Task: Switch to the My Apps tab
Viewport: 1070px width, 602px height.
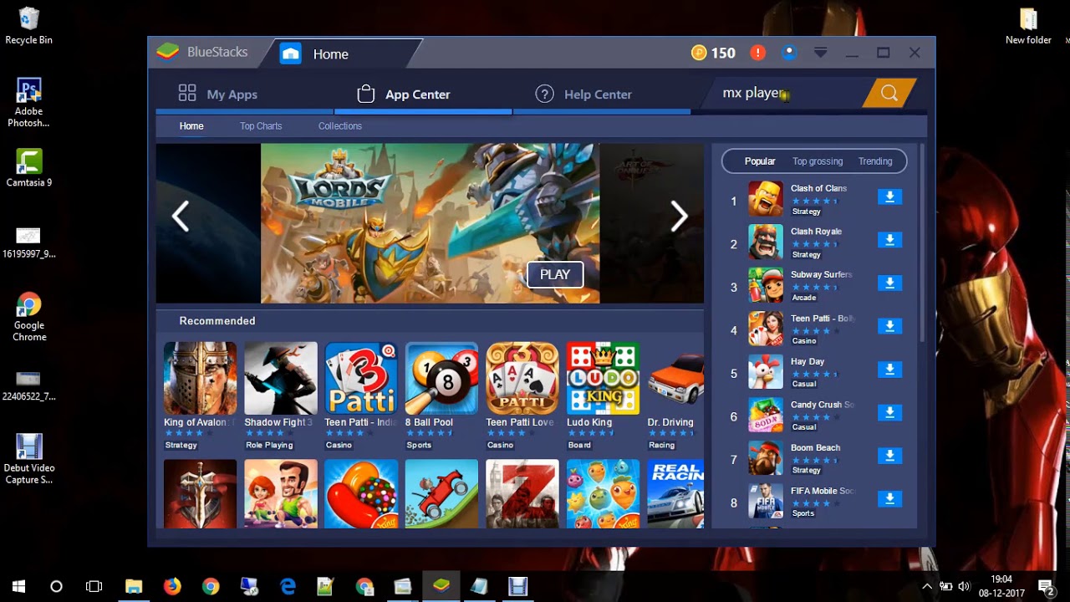Action: [x=217, y=94]
